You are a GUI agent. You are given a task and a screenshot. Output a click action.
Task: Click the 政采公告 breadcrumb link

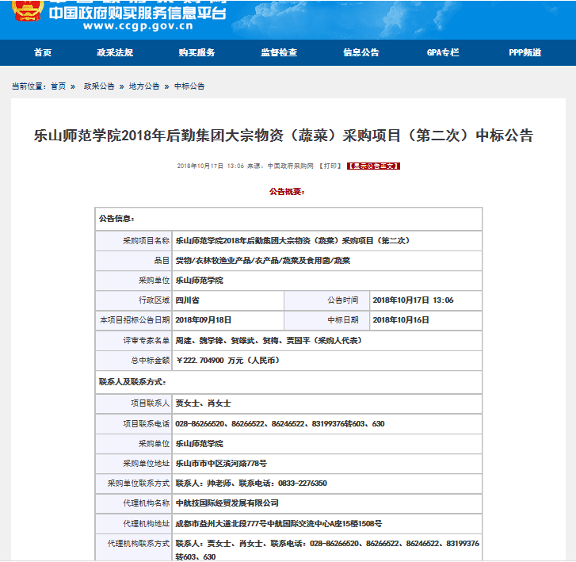99,86
